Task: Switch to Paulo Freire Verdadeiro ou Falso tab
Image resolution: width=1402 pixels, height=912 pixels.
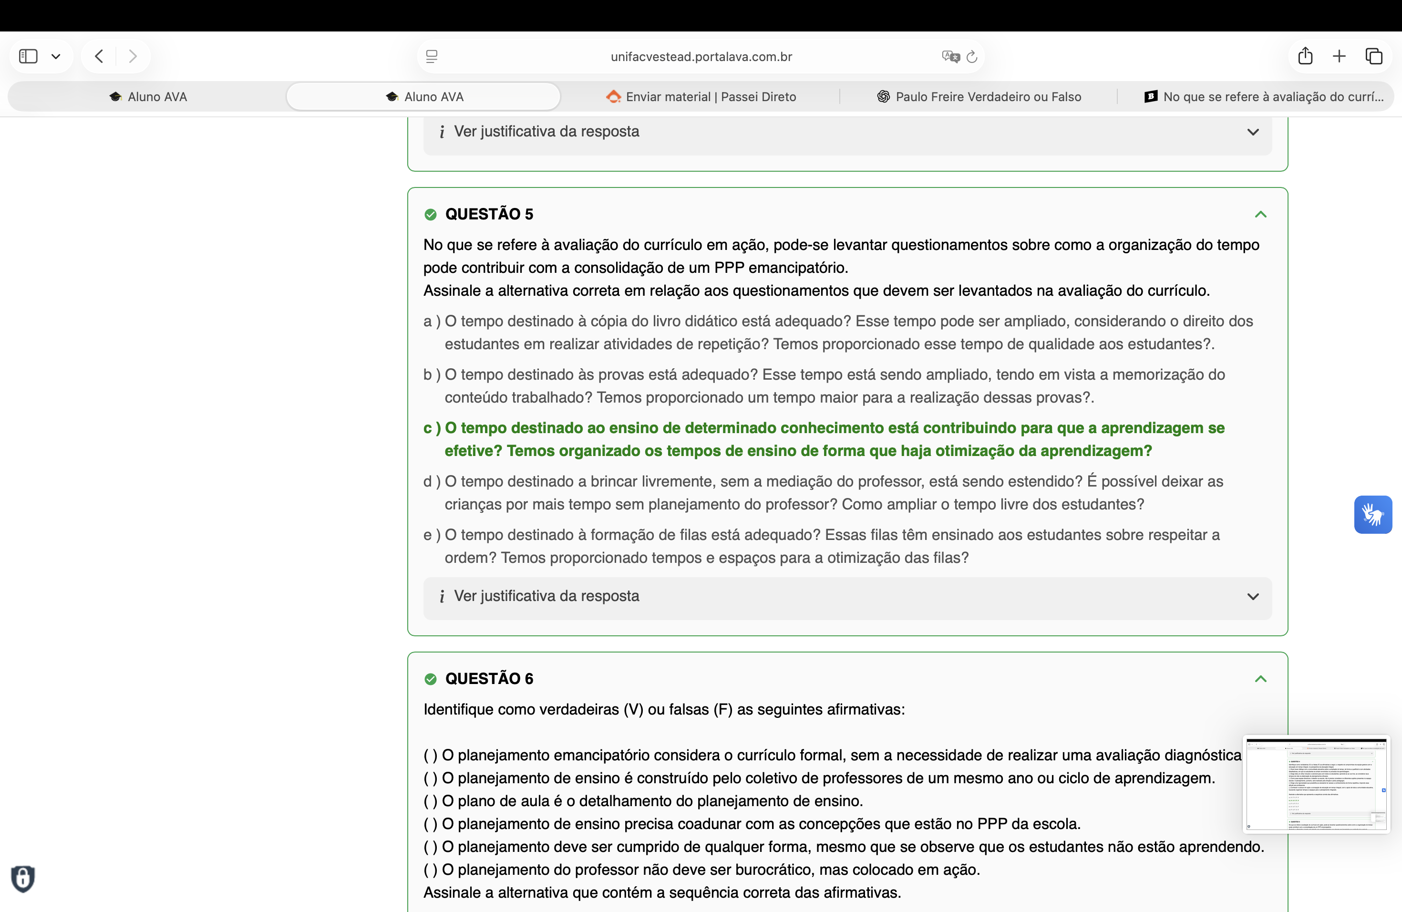Action: coord(979,97)
